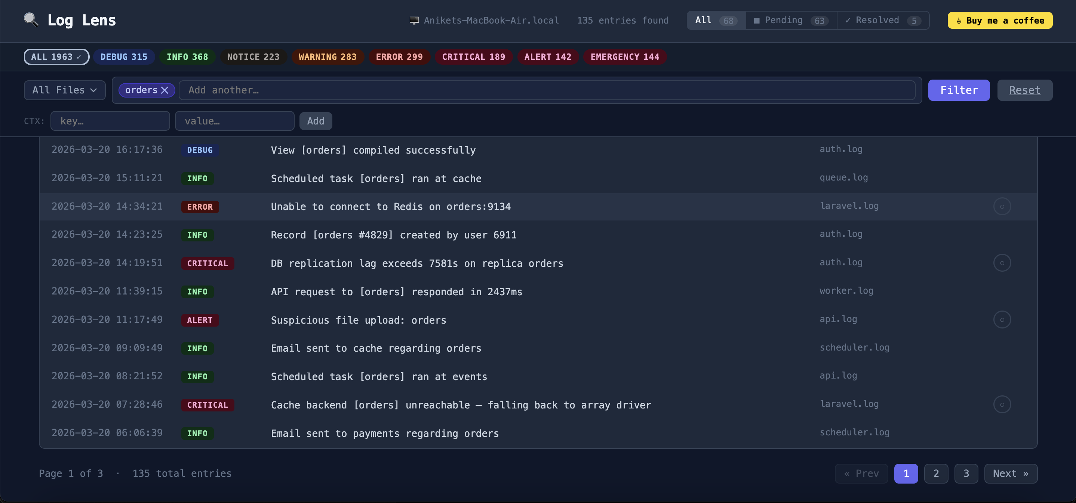Go to page 2 using pagination
Screen dimensions: 1076x503
point(936,473)
